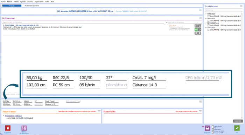245x135 pixels.
Task: Open the Fichier menu
Action: pyautogui.click(x=3, y=1)
